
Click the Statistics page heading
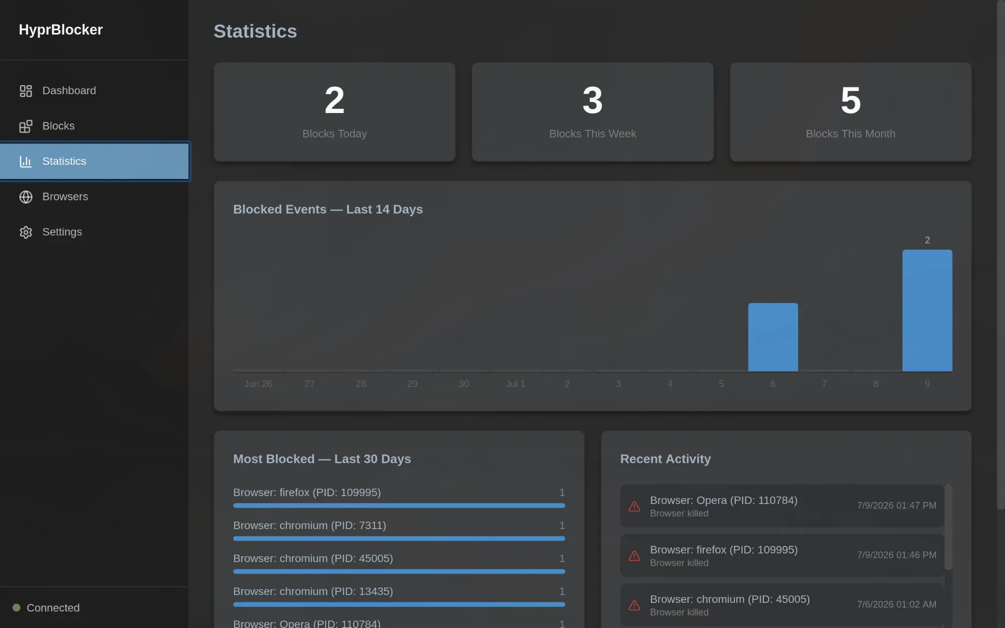tap(255, 31)
